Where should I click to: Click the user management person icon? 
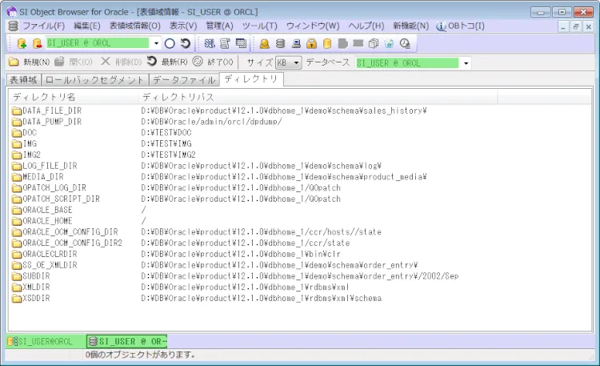coord(264,43)
